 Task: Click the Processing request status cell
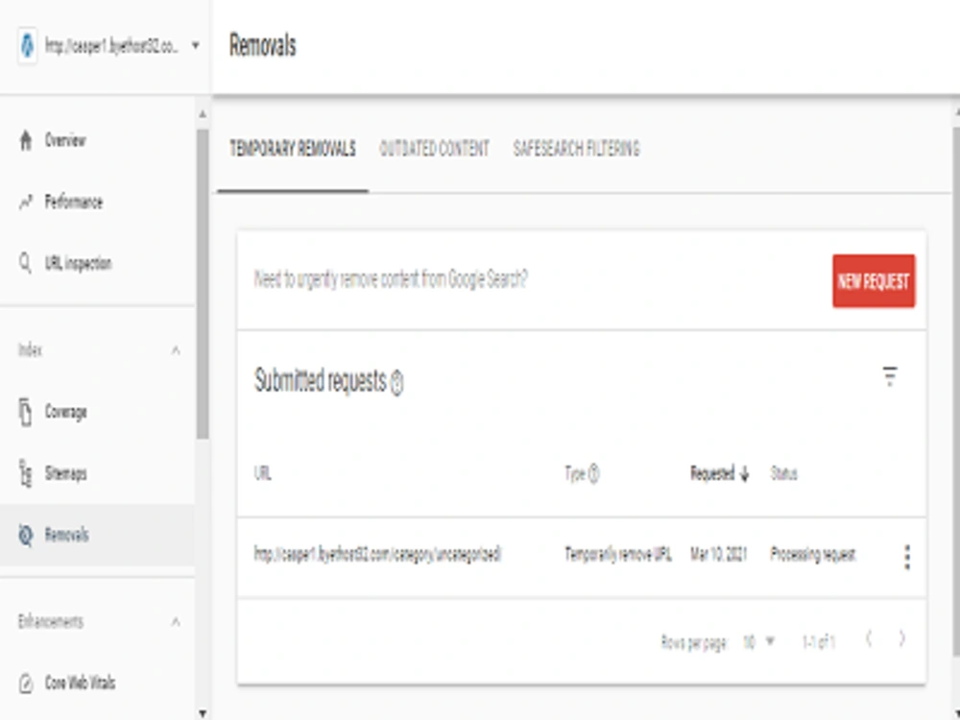pos(812,554)
